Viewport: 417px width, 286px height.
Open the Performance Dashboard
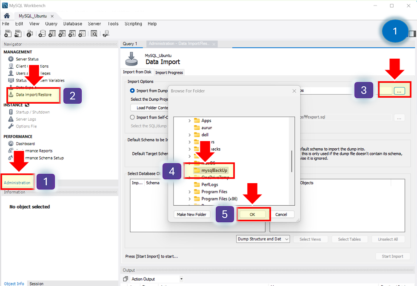pyautogui.click(x=25, y=144)
